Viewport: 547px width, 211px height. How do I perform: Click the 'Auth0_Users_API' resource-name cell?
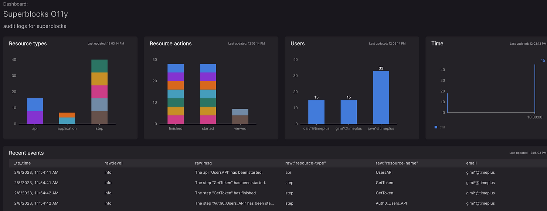coord(391,203)
